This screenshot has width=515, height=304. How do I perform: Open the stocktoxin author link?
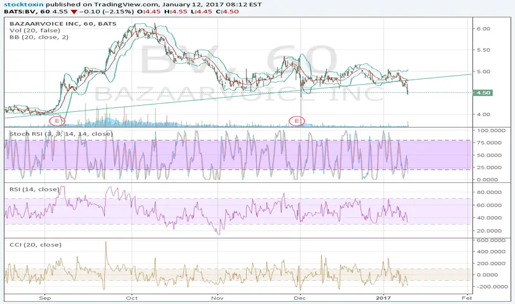pos(24,4)
